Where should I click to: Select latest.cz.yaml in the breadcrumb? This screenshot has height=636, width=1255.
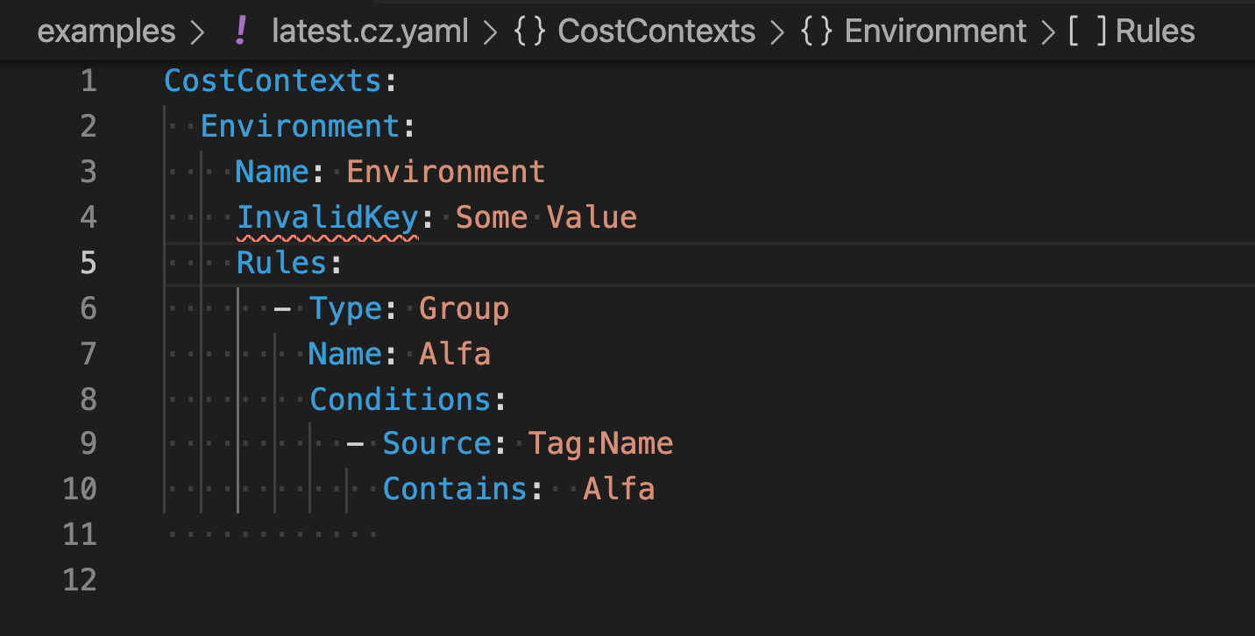[x=370, y=32]
